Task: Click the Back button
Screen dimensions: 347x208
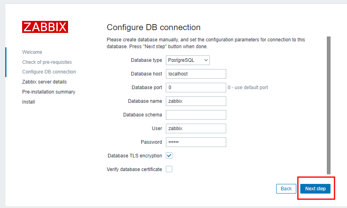Action: [x=286, y=189]
